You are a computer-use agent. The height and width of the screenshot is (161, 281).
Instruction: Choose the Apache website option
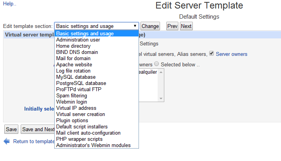[x=74, y=65]
